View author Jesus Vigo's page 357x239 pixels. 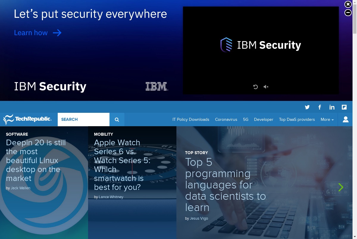pos(199,218)
